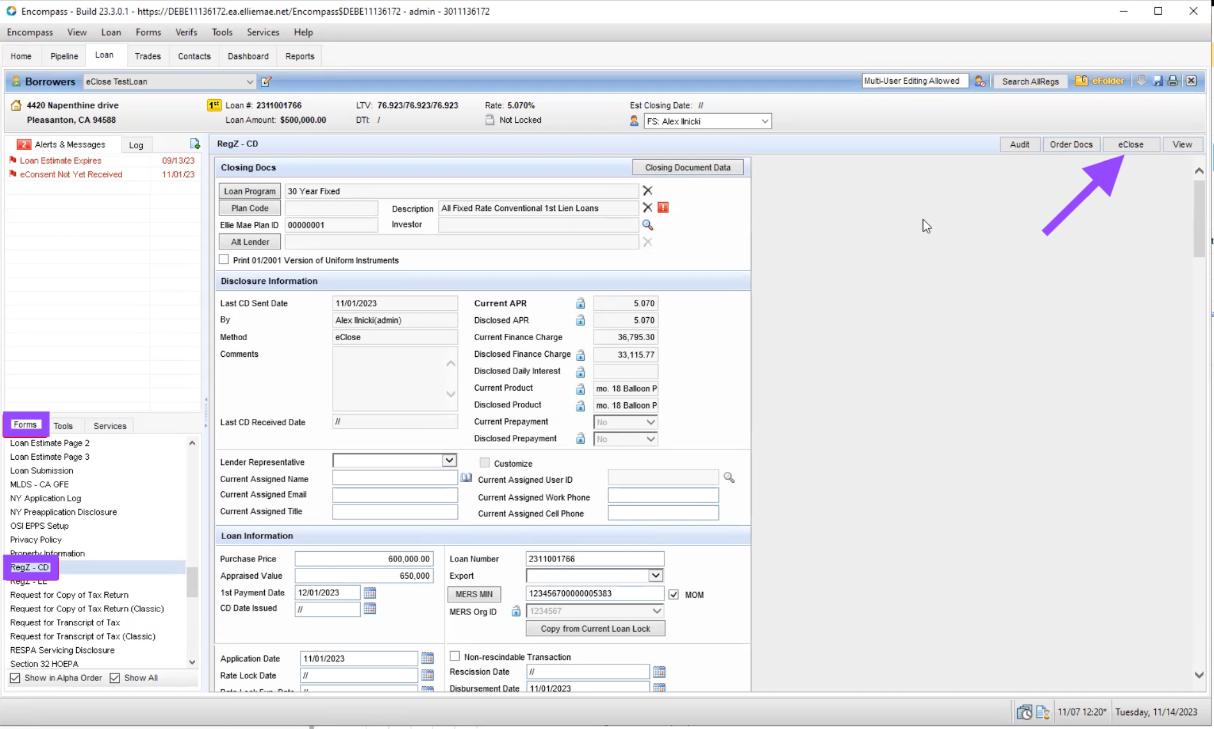Viewport: 1214px width, 729px height.
Task: Open the calendar for 1st Payment Date
Action: [x=370, y=593]
